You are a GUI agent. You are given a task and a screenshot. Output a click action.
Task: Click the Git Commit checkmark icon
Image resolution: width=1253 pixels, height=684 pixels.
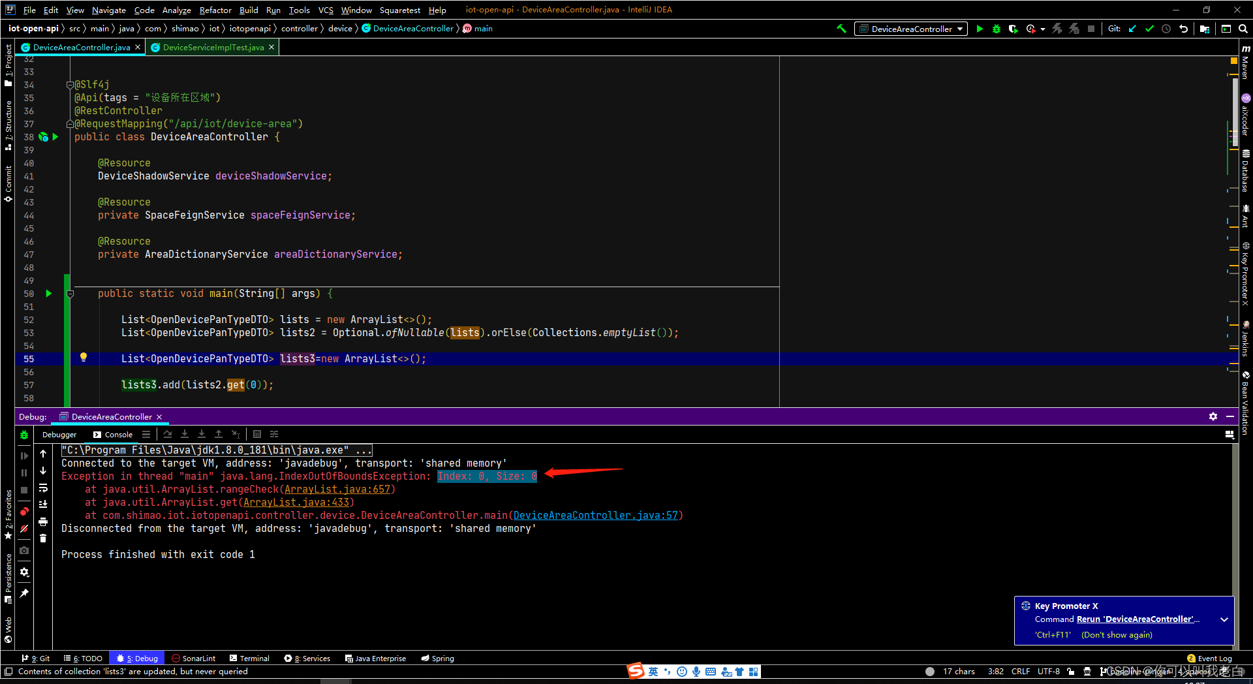pyautogui.click(x=1149, y=29)
